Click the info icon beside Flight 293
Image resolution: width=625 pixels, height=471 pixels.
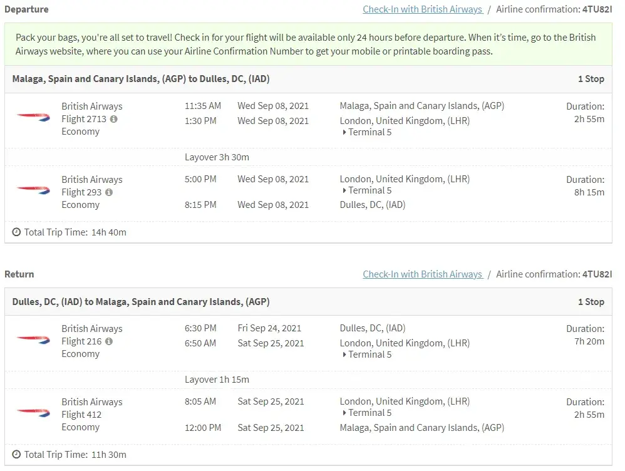[109, 192]
